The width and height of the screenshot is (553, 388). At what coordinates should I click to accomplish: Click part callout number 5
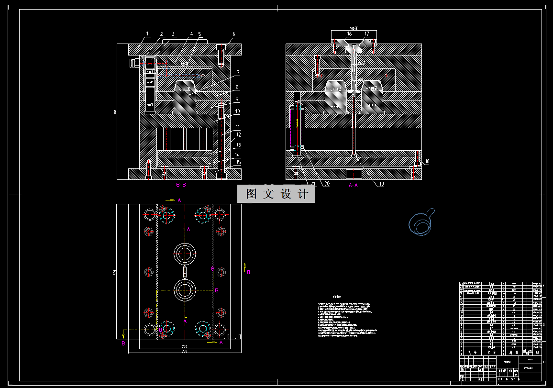[199, 34]
